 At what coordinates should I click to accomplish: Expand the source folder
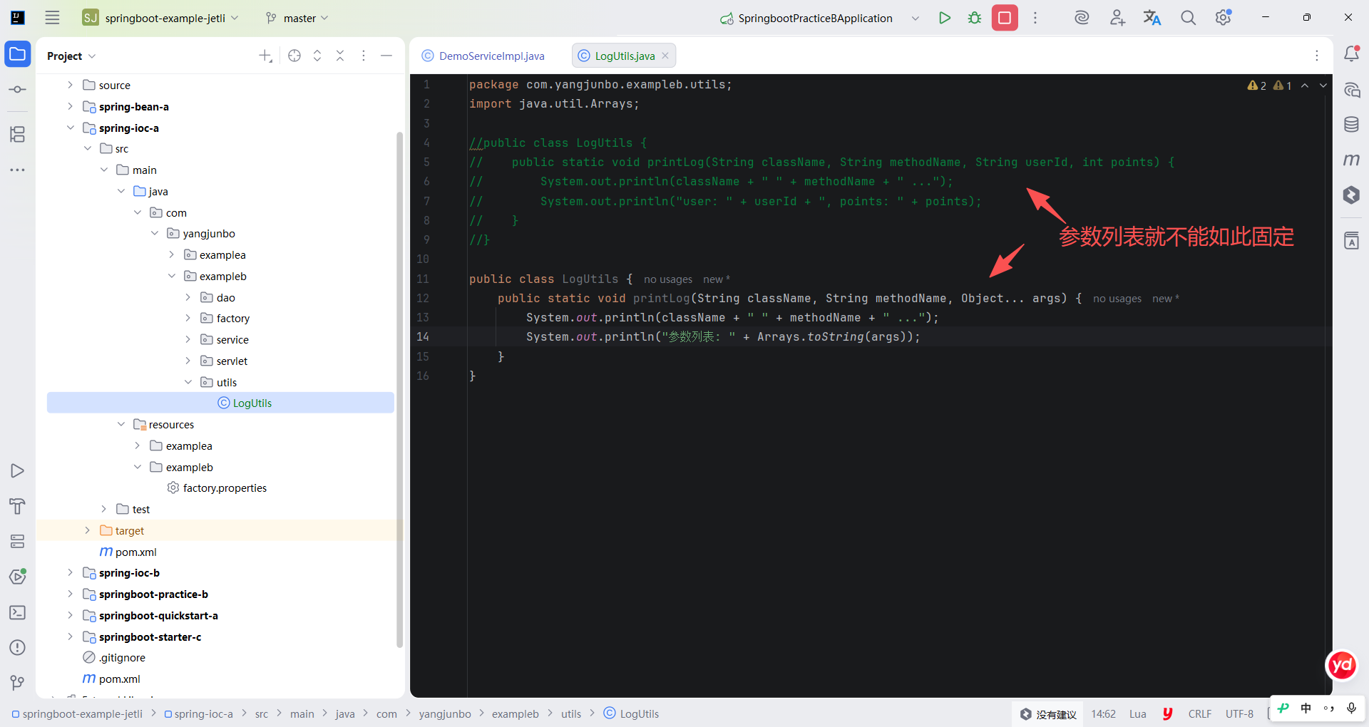click(x=70, y=85)
